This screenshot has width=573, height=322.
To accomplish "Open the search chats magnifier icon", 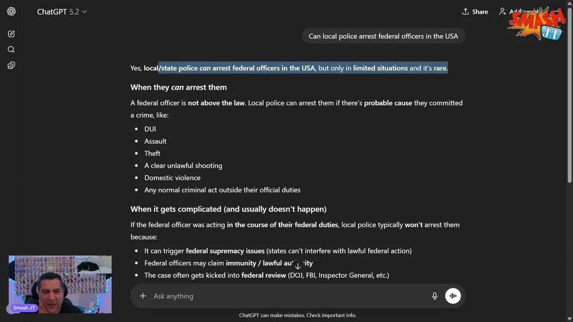I will pyautogui.click(x=11, y=50).
